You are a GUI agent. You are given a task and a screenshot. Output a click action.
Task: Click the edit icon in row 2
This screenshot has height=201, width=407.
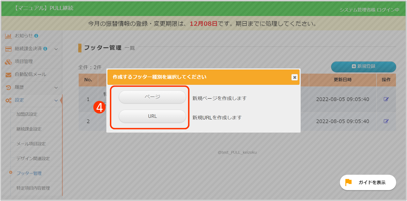386,121
